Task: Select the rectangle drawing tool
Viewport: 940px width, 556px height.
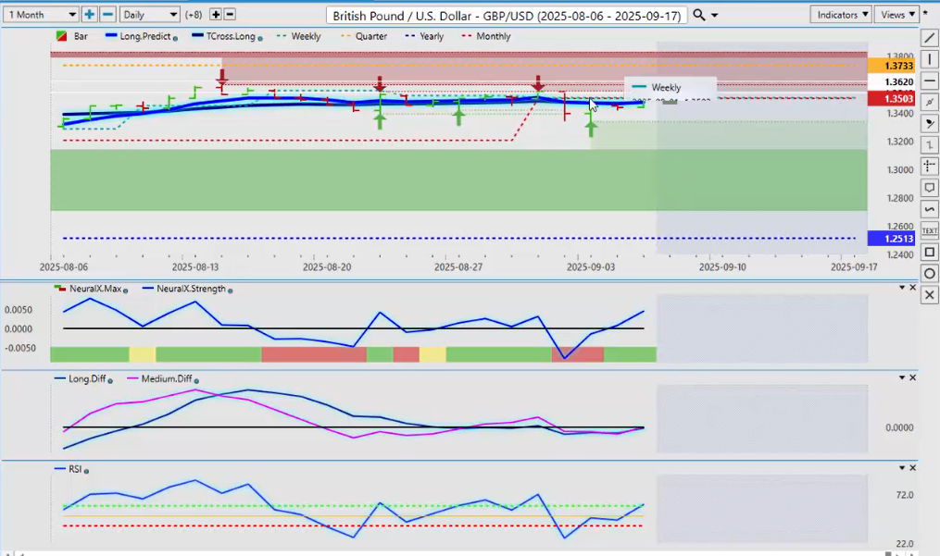Action: [930, 253]
